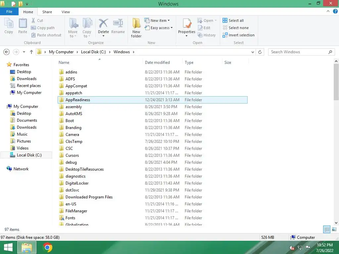This screenshot has width=339, height=254.
Task: Open Recent locations dropdown arrow
Action: [x=24, y=52]
